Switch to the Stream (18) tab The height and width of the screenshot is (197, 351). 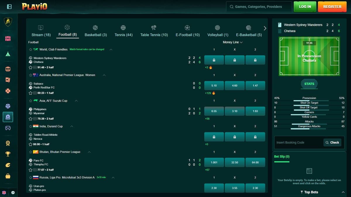click(x=41, y=32)
